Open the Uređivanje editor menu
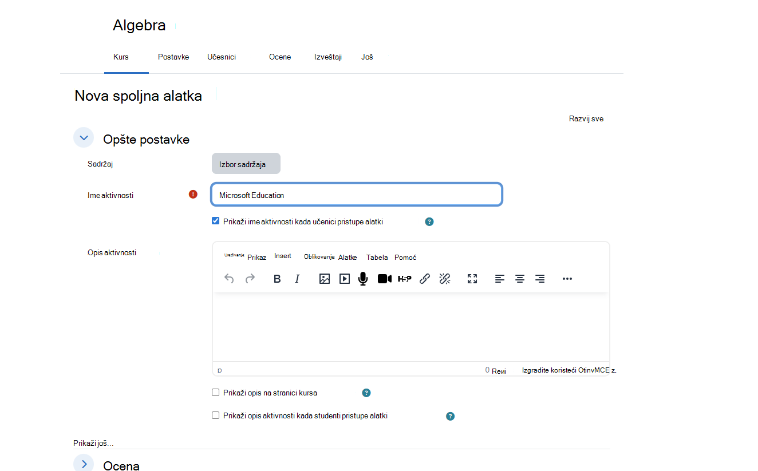 point(234,255)
